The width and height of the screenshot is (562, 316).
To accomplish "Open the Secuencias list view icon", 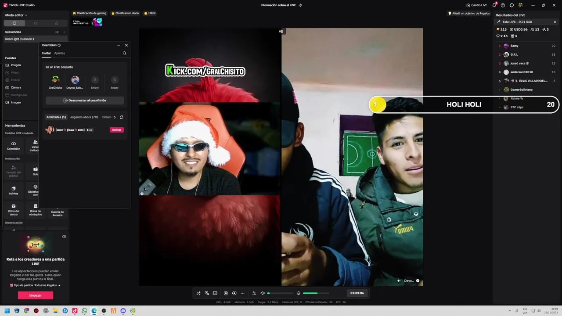I will tap(57, 32).
